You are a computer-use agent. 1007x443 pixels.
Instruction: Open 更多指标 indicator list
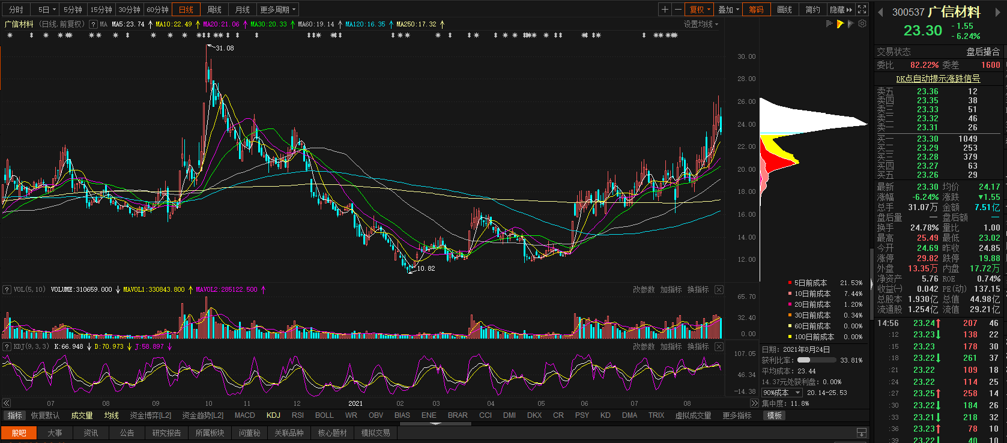(x=737, y=415)
